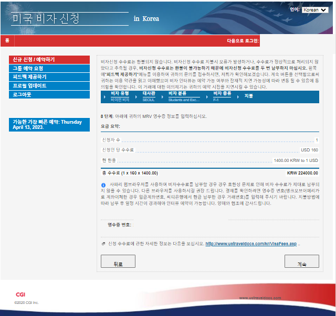
Task: Click the 신청자 수 row label
Action: click(x=111, y=140)
